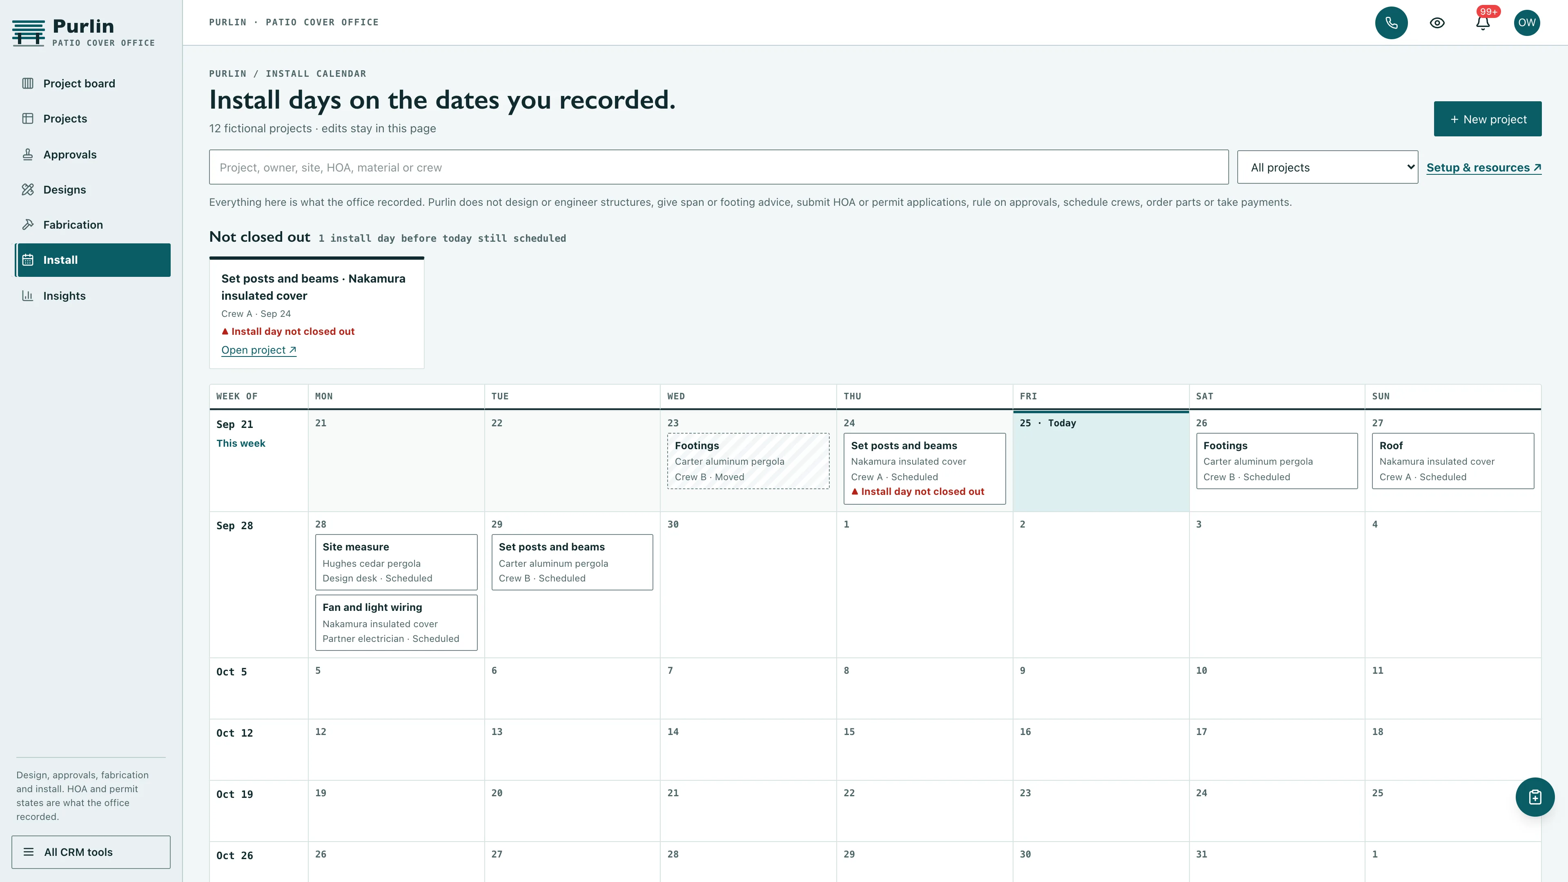1568x882 pixels.
Task: Click Open project link on Nakamura card
Action: (x=259, y=350)
